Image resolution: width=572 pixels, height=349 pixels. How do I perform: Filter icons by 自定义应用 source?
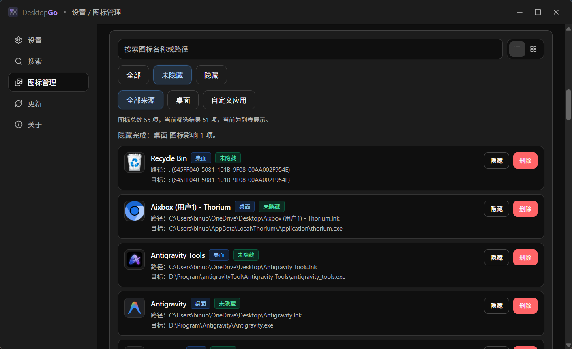tap(229, 100)
